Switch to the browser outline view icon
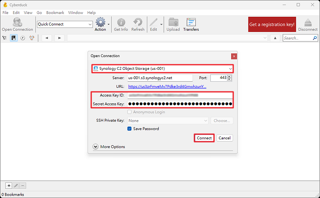Image resolution: width=320 pixels, height=198 pixels. tap(4, 38)
